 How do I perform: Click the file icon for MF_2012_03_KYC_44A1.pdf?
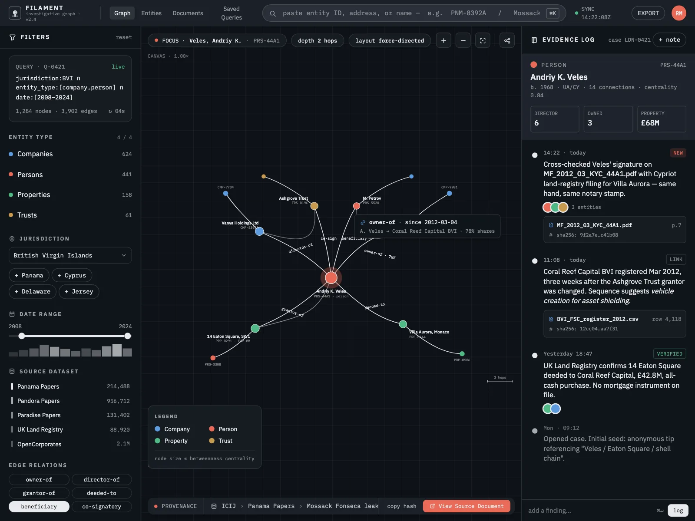point(551,225)
